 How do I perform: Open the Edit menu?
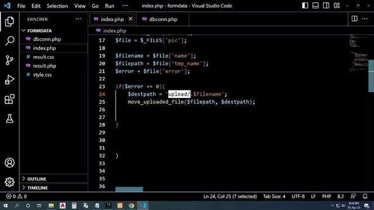click(36, 6)
